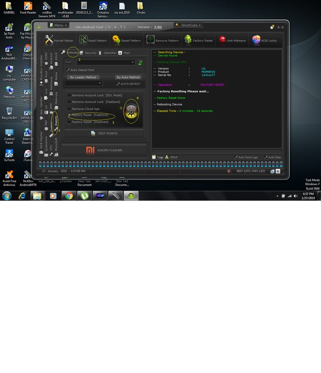Screen dimensions: 321x373
Task: Launch the Factory Reset toolbar tool
Action: click(198, 40)
